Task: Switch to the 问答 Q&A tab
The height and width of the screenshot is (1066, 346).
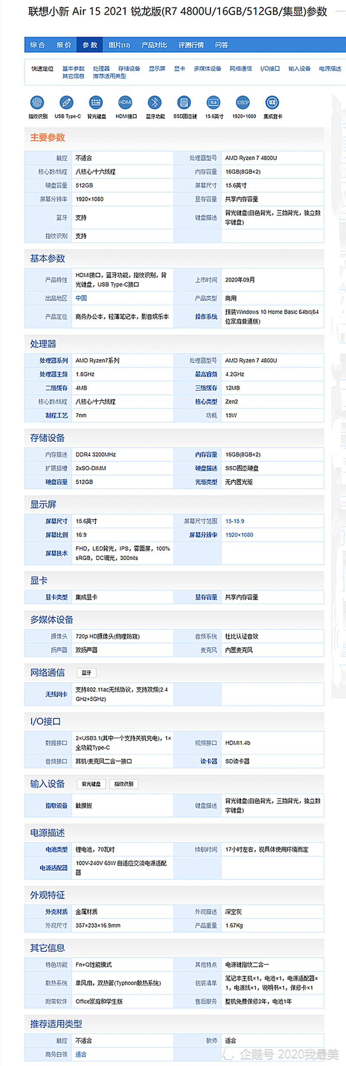Action: point(222,45)
